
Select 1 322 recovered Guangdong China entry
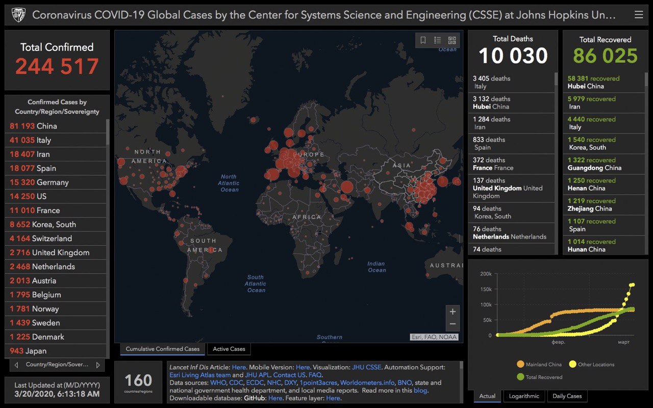tap(604, 164)
